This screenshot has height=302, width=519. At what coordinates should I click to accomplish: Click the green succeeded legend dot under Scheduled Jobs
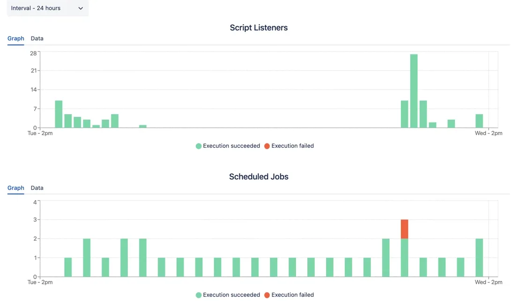coord(198,295)
